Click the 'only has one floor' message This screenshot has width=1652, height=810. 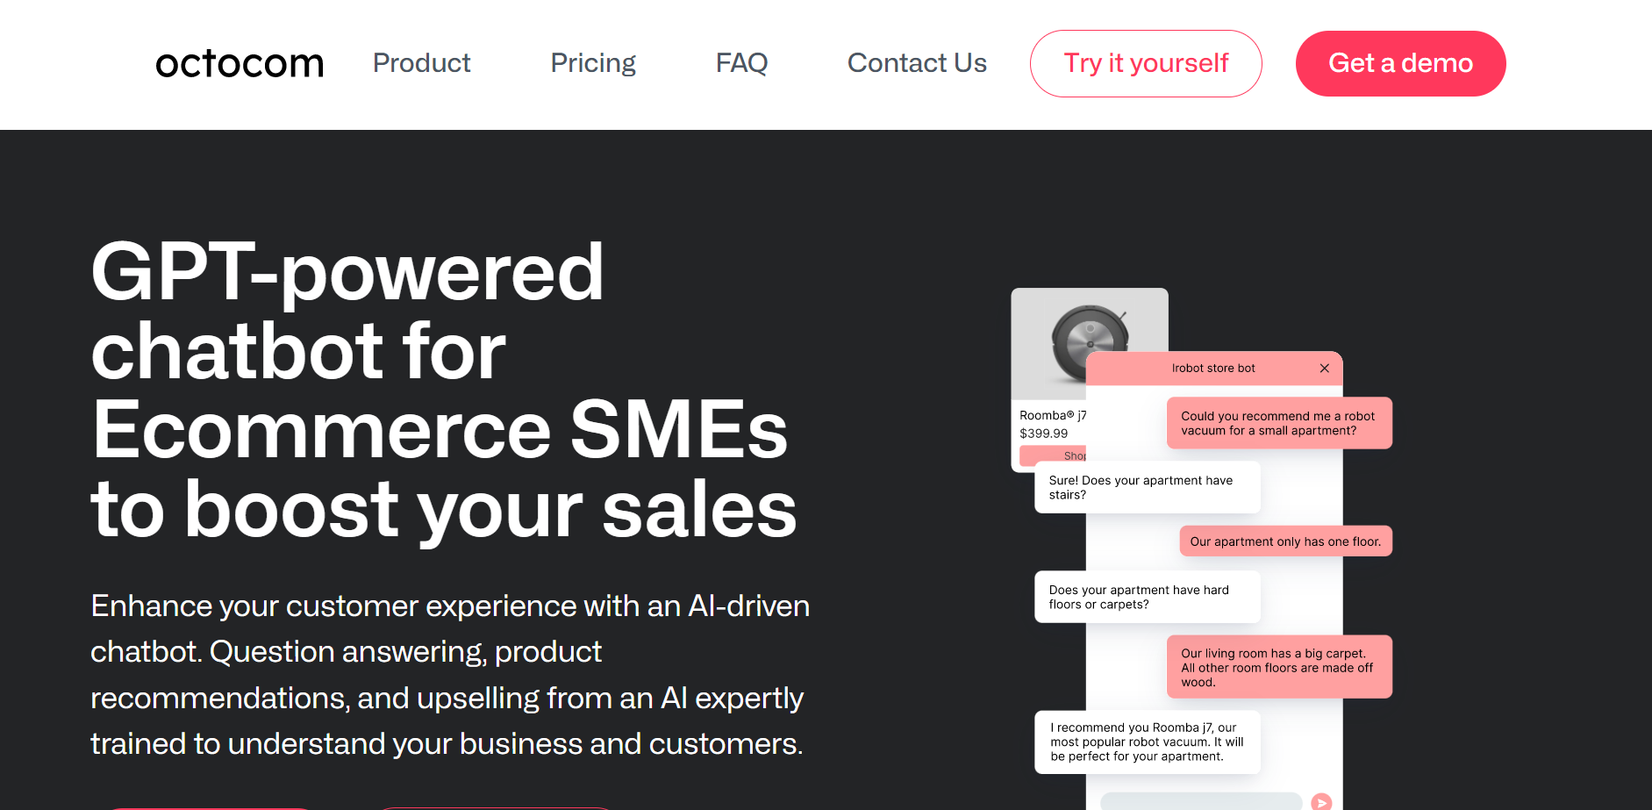tap(1285, 541)
